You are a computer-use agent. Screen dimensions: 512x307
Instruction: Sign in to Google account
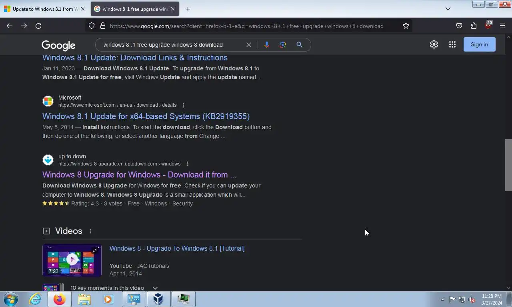pos(479,44)
